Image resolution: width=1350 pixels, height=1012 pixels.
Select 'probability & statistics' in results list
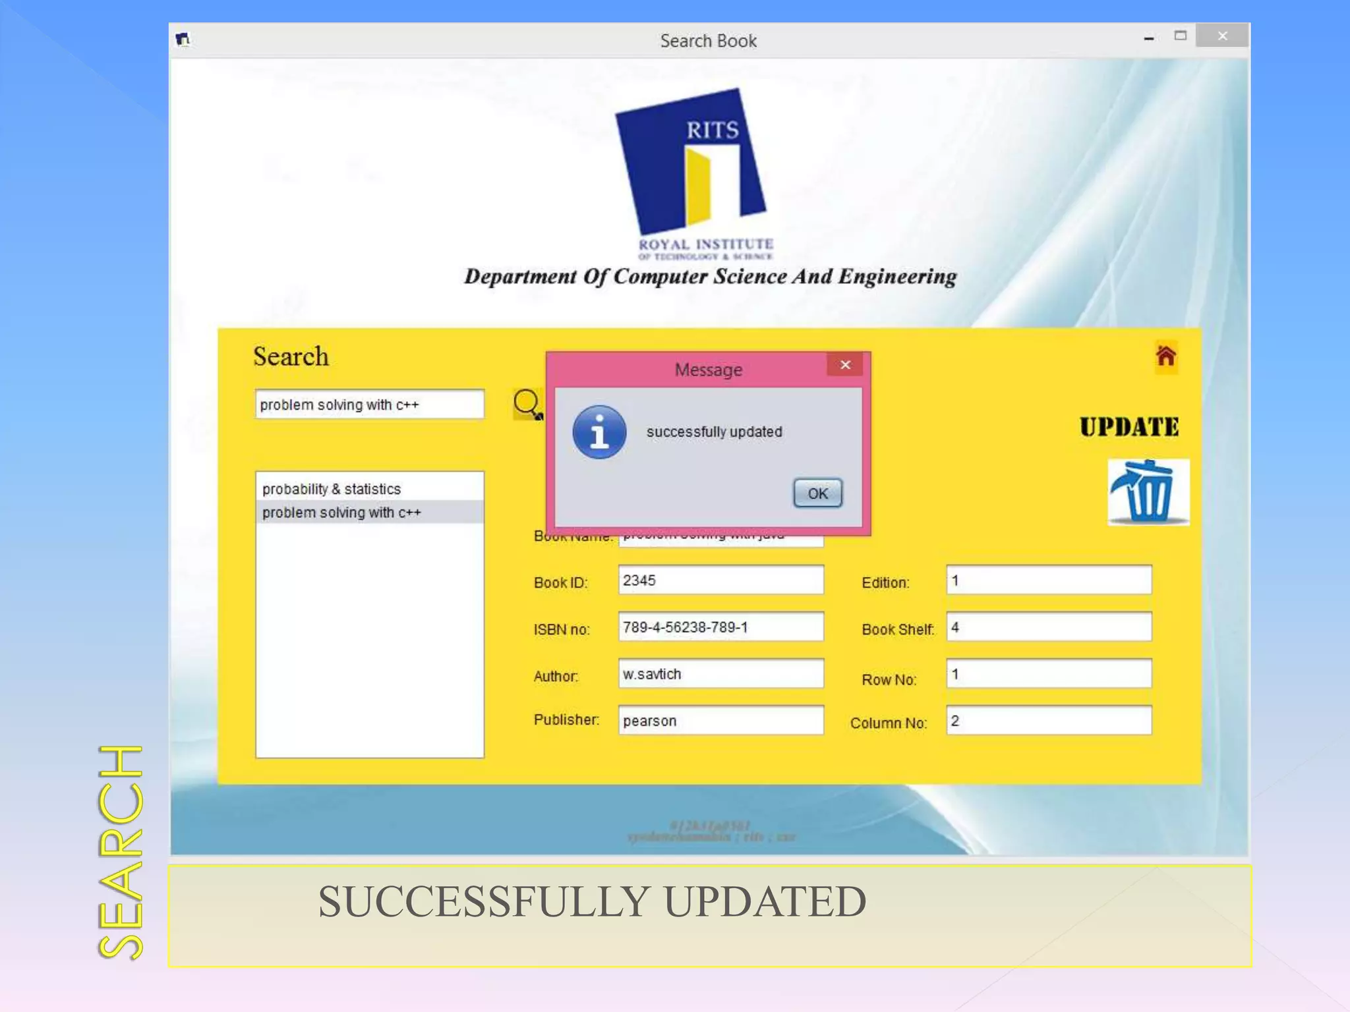point(370,489)
